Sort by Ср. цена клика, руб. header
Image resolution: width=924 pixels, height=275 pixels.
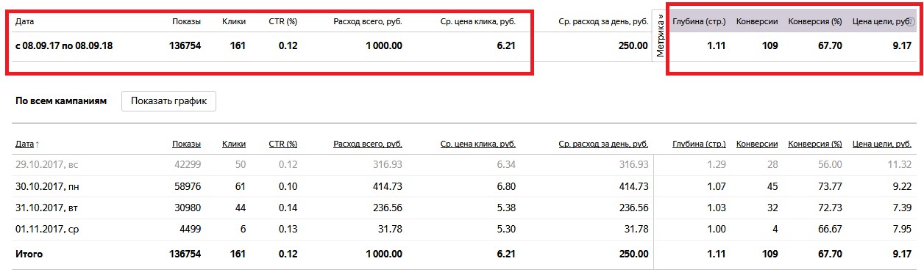tap(478, 144)
